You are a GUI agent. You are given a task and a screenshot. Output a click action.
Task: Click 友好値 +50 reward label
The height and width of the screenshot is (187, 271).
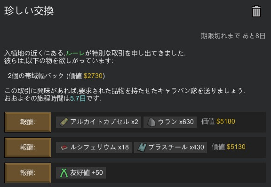pyautogui.click(x=86, y=172)
